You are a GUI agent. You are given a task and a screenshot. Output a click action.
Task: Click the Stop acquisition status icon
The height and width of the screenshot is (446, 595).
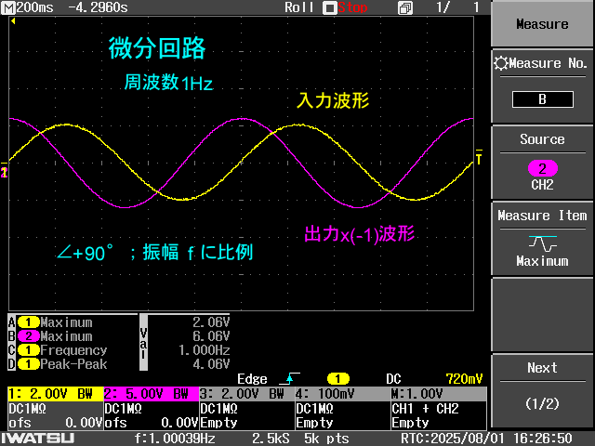[329, 7]
